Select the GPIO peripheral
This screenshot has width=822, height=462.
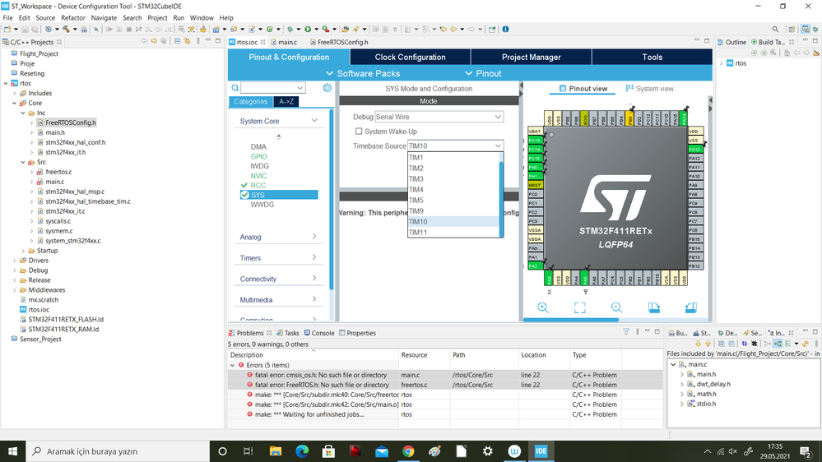pyautogui.click(x=258, y=156)
